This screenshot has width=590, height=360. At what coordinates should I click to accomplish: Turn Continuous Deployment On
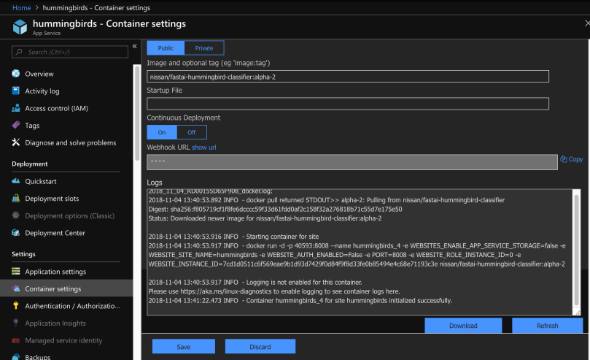[162, 132]
